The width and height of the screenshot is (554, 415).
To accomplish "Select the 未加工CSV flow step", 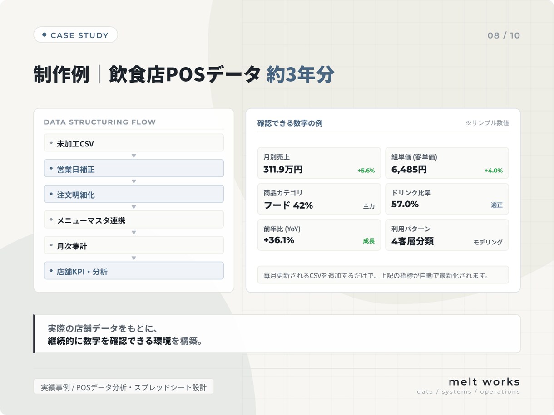I will coord(134,143).
